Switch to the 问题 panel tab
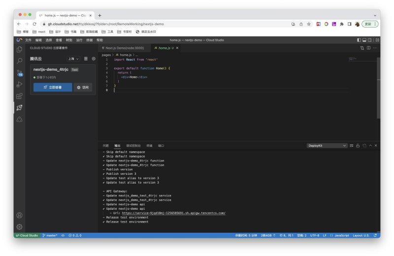 click(105, 145)
